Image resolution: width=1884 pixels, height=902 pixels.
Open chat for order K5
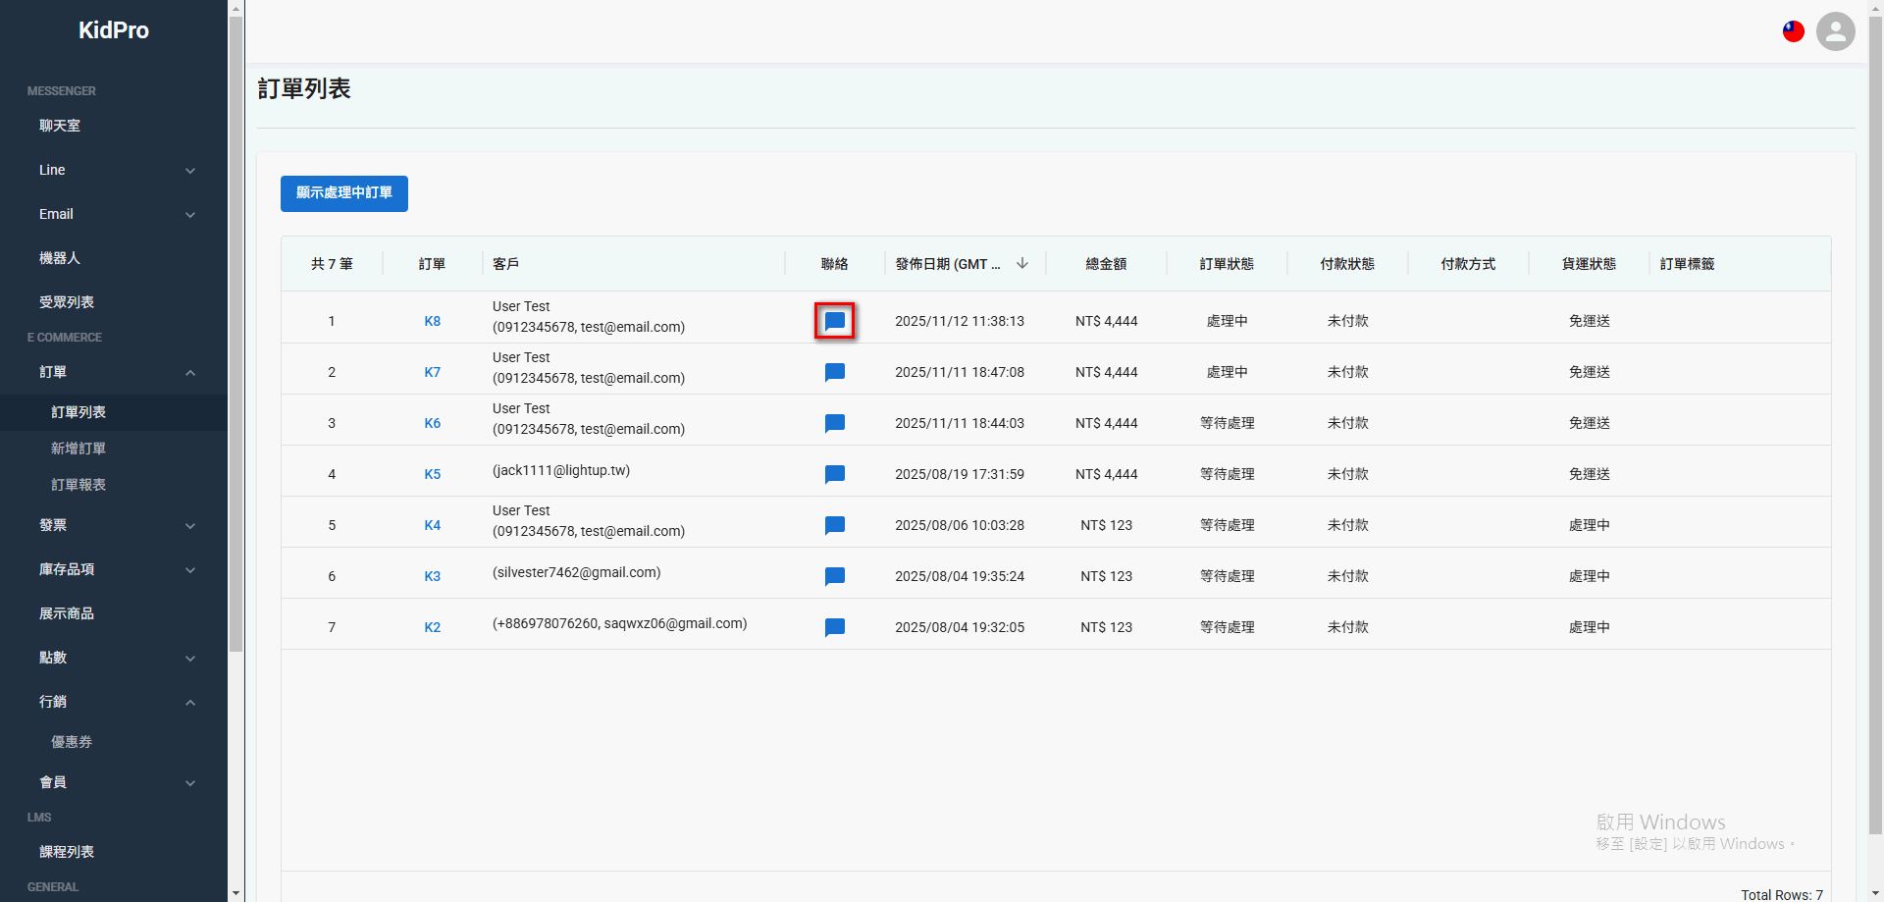tap(835, 474)
